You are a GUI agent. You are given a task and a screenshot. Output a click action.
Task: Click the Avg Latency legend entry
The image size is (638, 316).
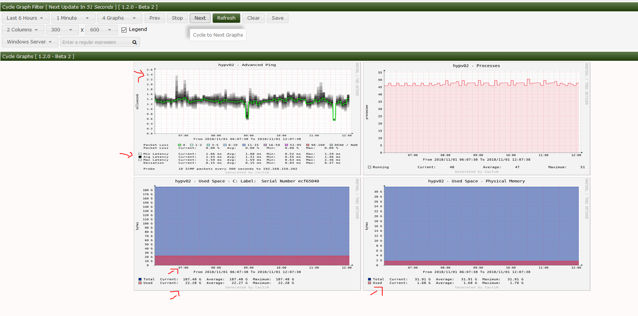tap(154, 157)
